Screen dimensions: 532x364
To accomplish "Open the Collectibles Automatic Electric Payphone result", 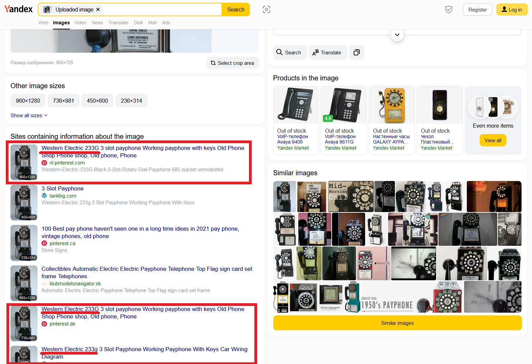I will (x=147, y=272).
